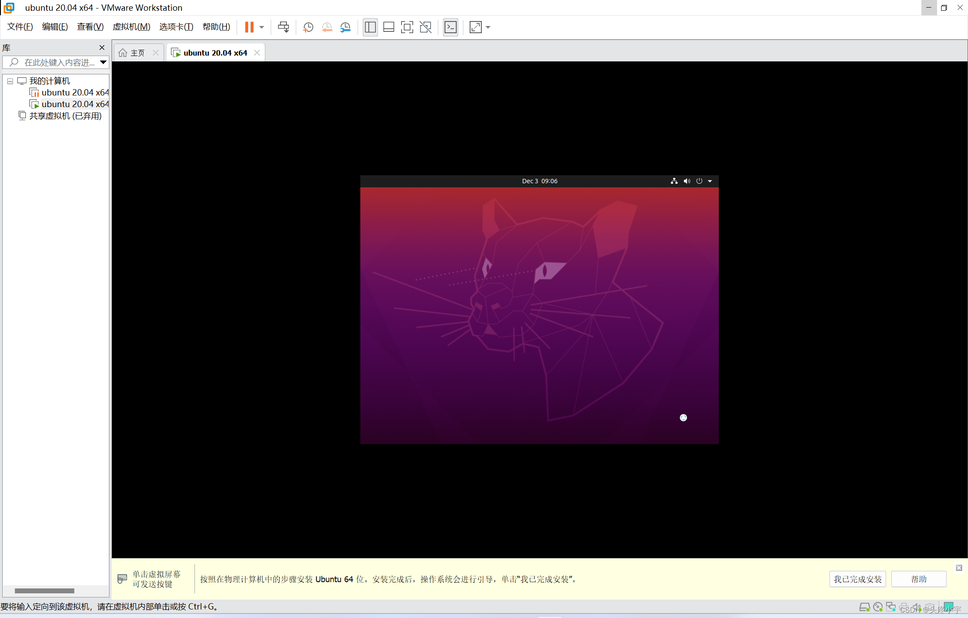Open the 文件(F) menu
Image resolution: width=968 pixels, height=618 pixels.
coord(20,27)
